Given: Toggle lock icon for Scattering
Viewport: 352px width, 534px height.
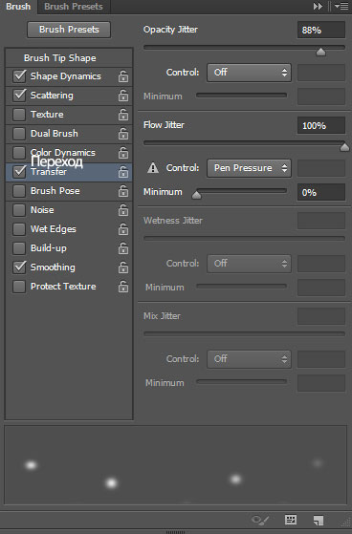Looking at the screenshot, I should pos(123,96).
